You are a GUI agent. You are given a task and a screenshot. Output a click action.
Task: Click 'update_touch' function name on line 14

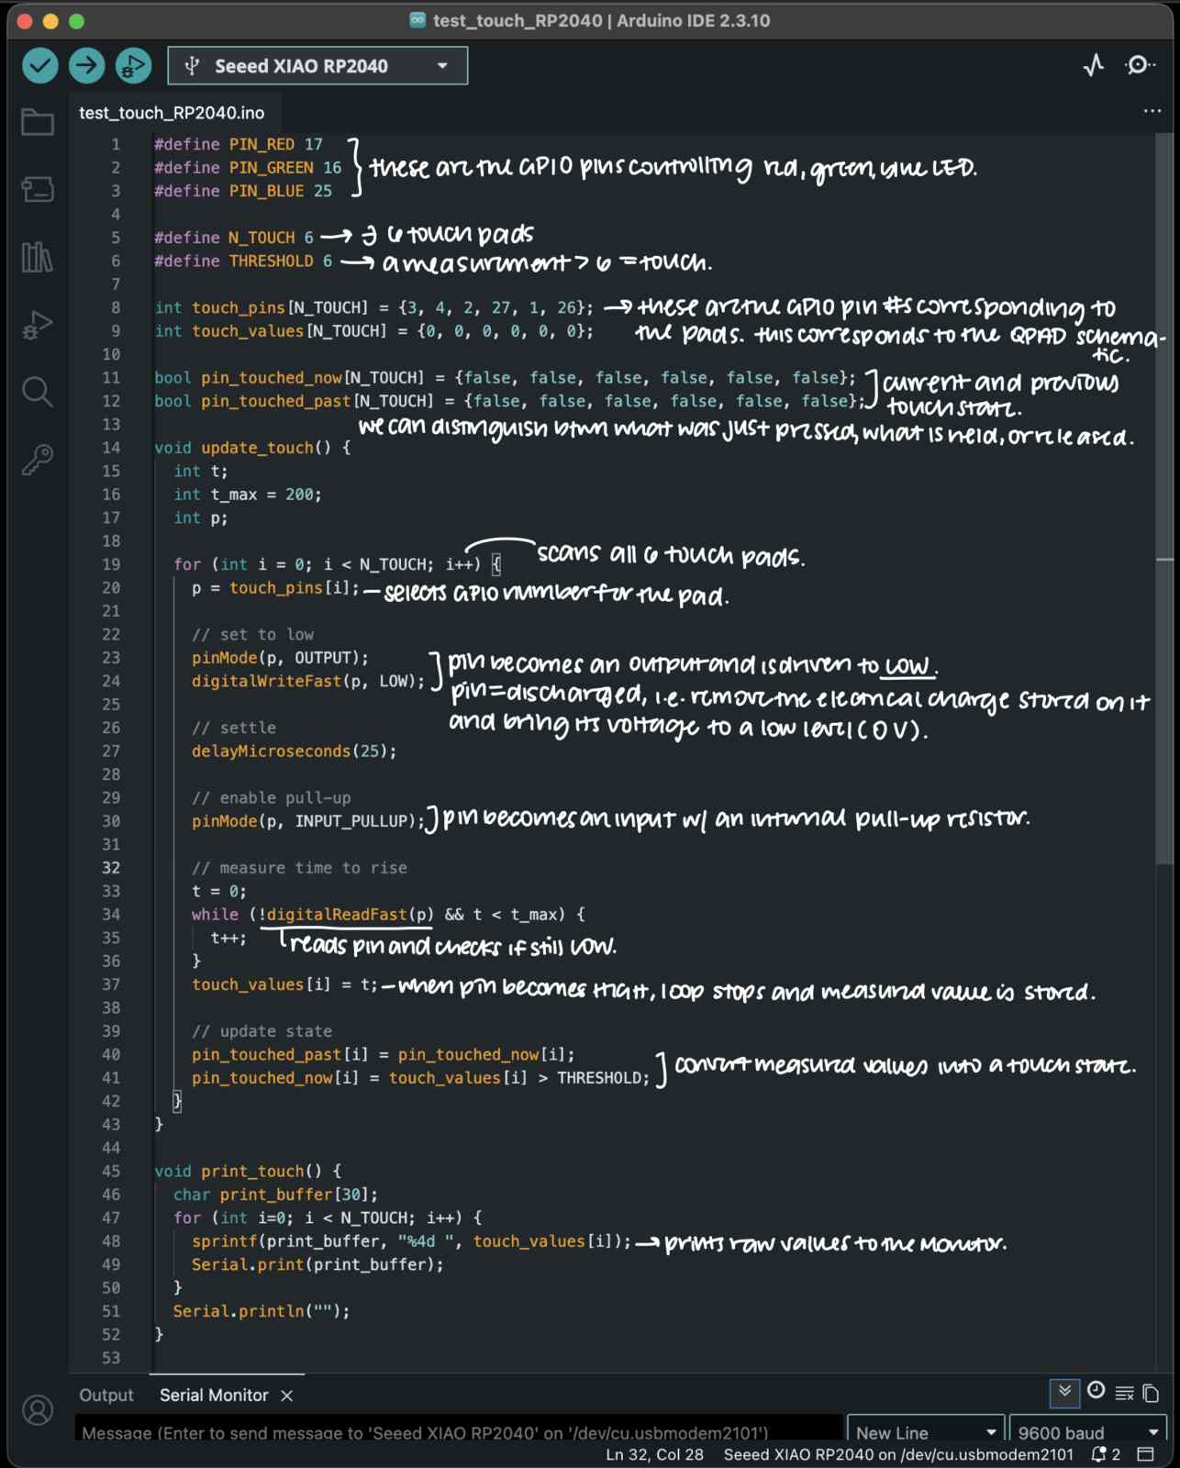point(257,447)
